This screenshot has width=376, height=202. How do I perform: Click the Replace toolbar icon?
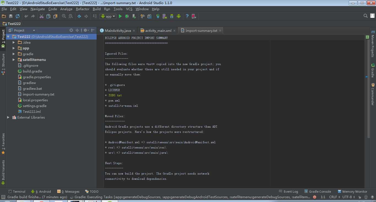tap(71, 16)
